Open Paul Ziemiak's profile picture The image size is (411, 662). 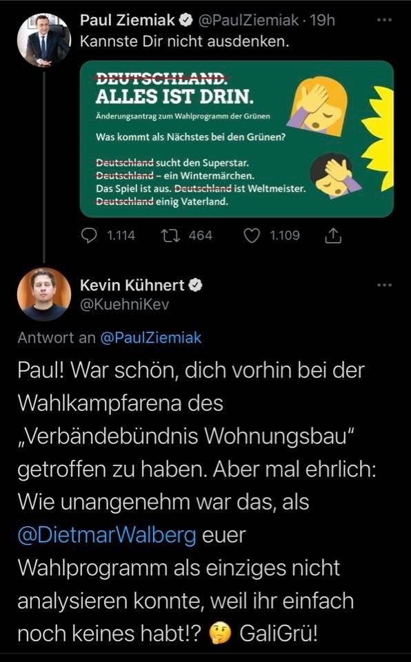tap(44, 40)
